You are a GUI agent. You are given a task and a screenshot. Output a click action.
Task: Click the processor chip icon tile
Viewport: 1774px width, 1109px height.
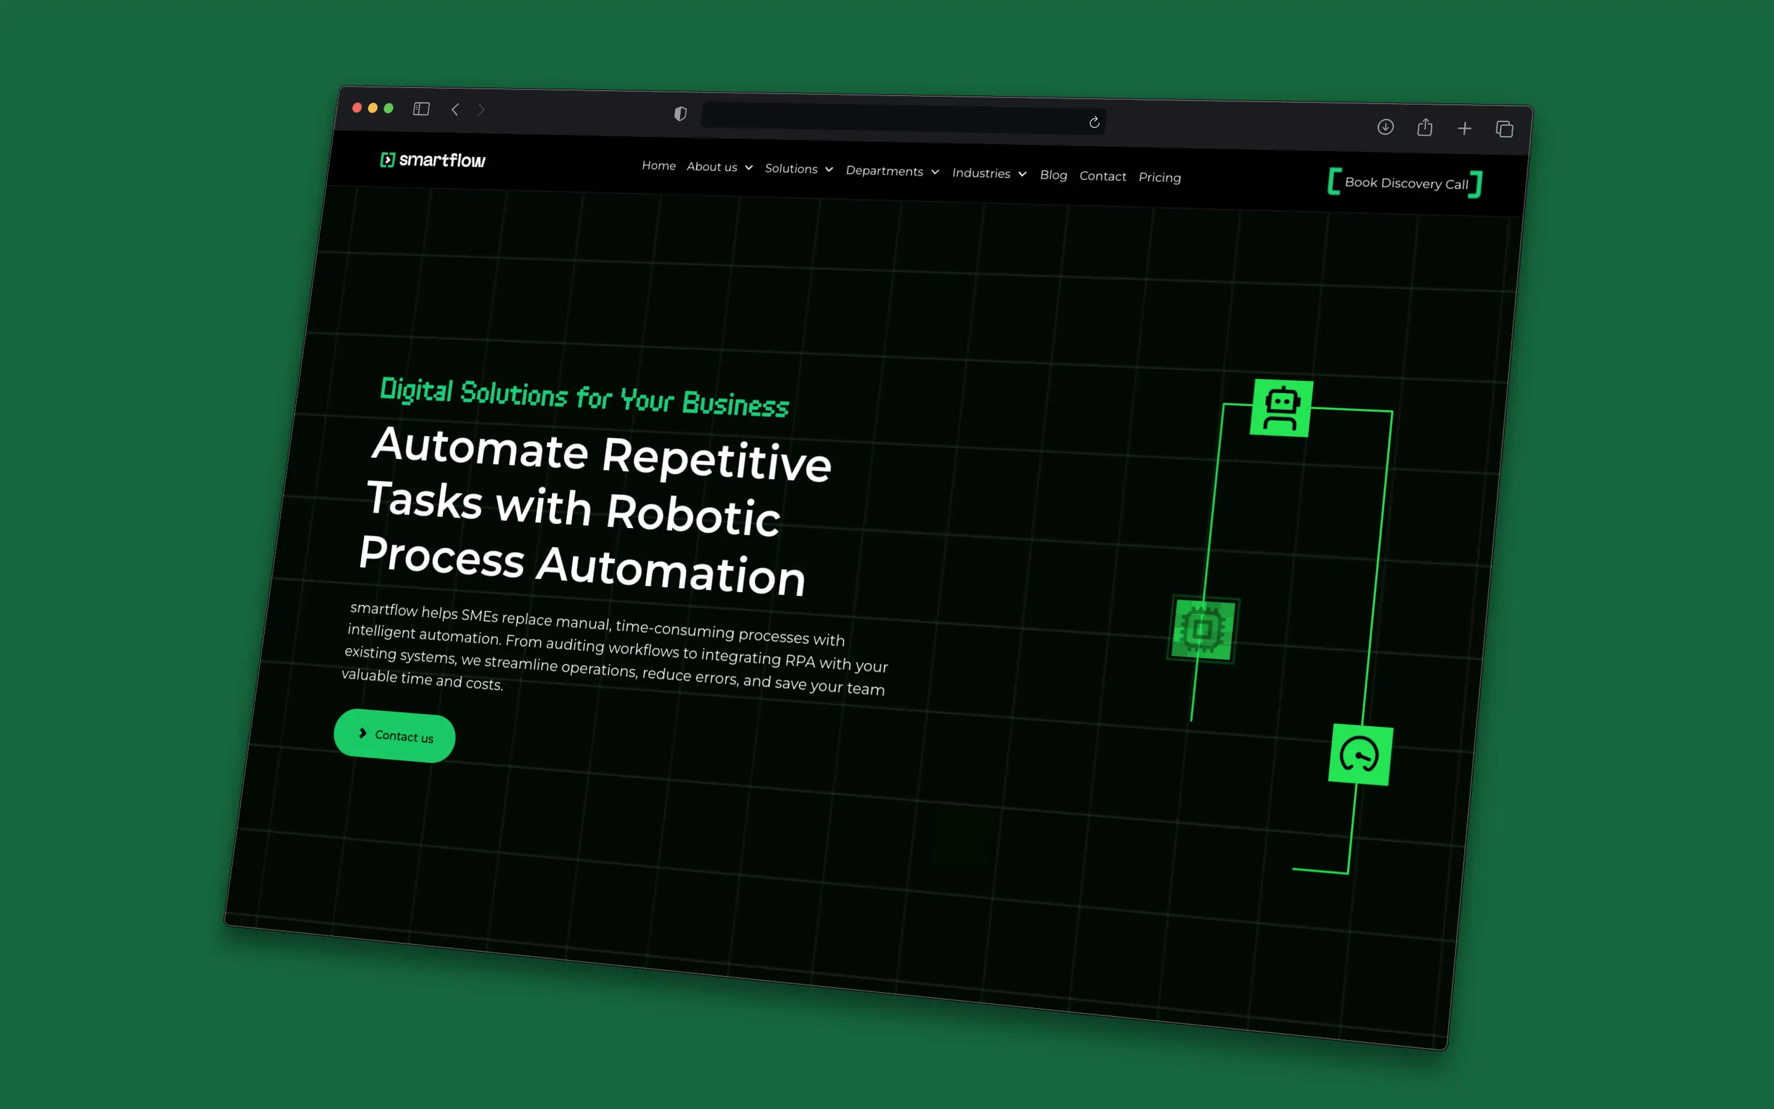(1202, 629)
